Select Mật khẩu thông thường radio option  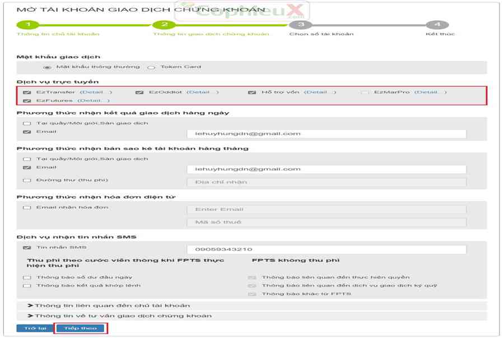(x=47, y=67)
